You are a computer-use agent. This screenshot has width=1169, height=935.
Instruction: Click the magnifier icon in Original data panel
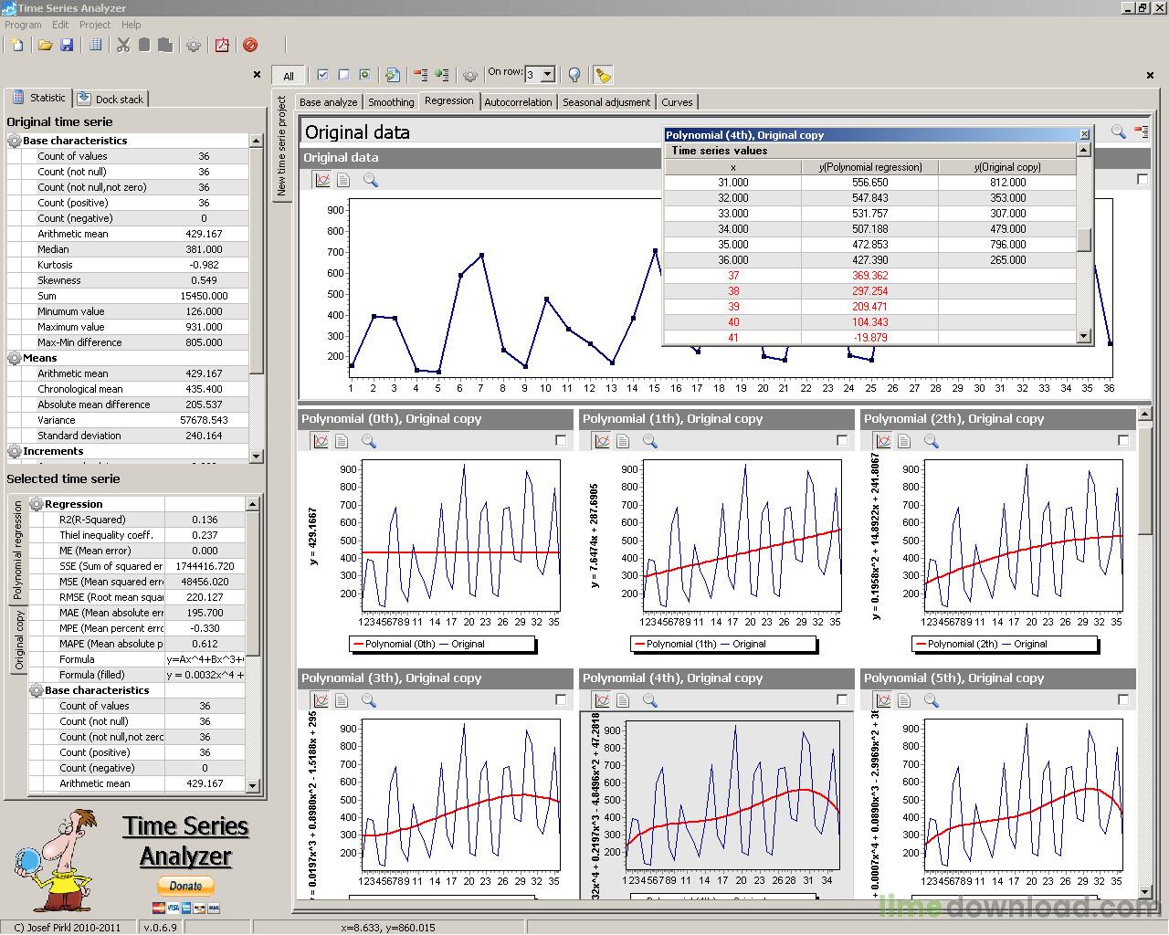click(x=369, y=180)
